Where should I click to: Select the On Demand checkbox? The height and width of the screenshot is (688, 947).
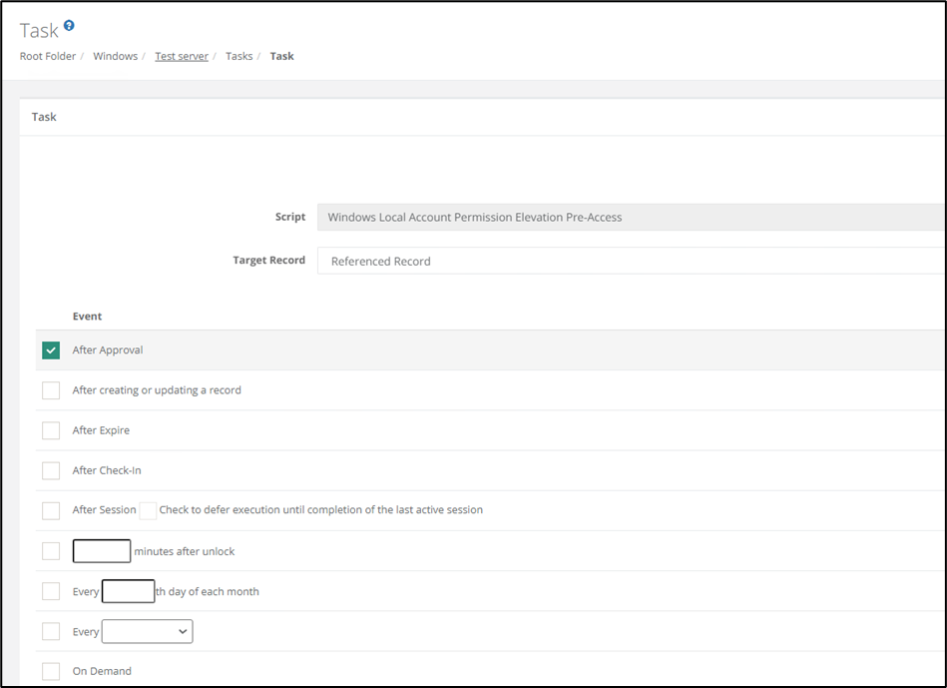tap(51, 671)
